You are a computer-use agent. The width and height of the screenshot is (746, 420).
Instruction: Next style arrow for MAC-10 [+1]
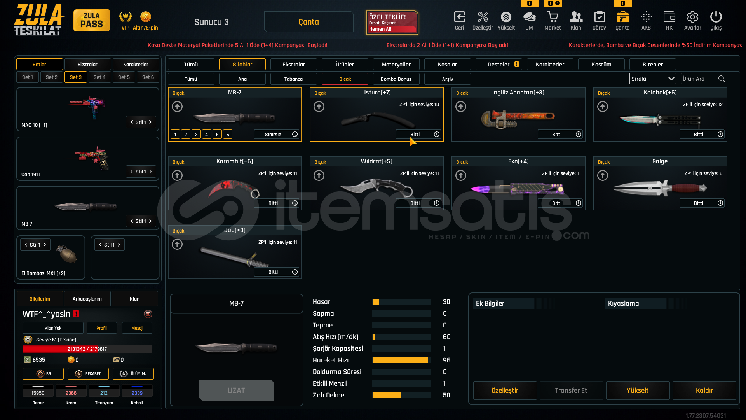(x=150, y=122)
